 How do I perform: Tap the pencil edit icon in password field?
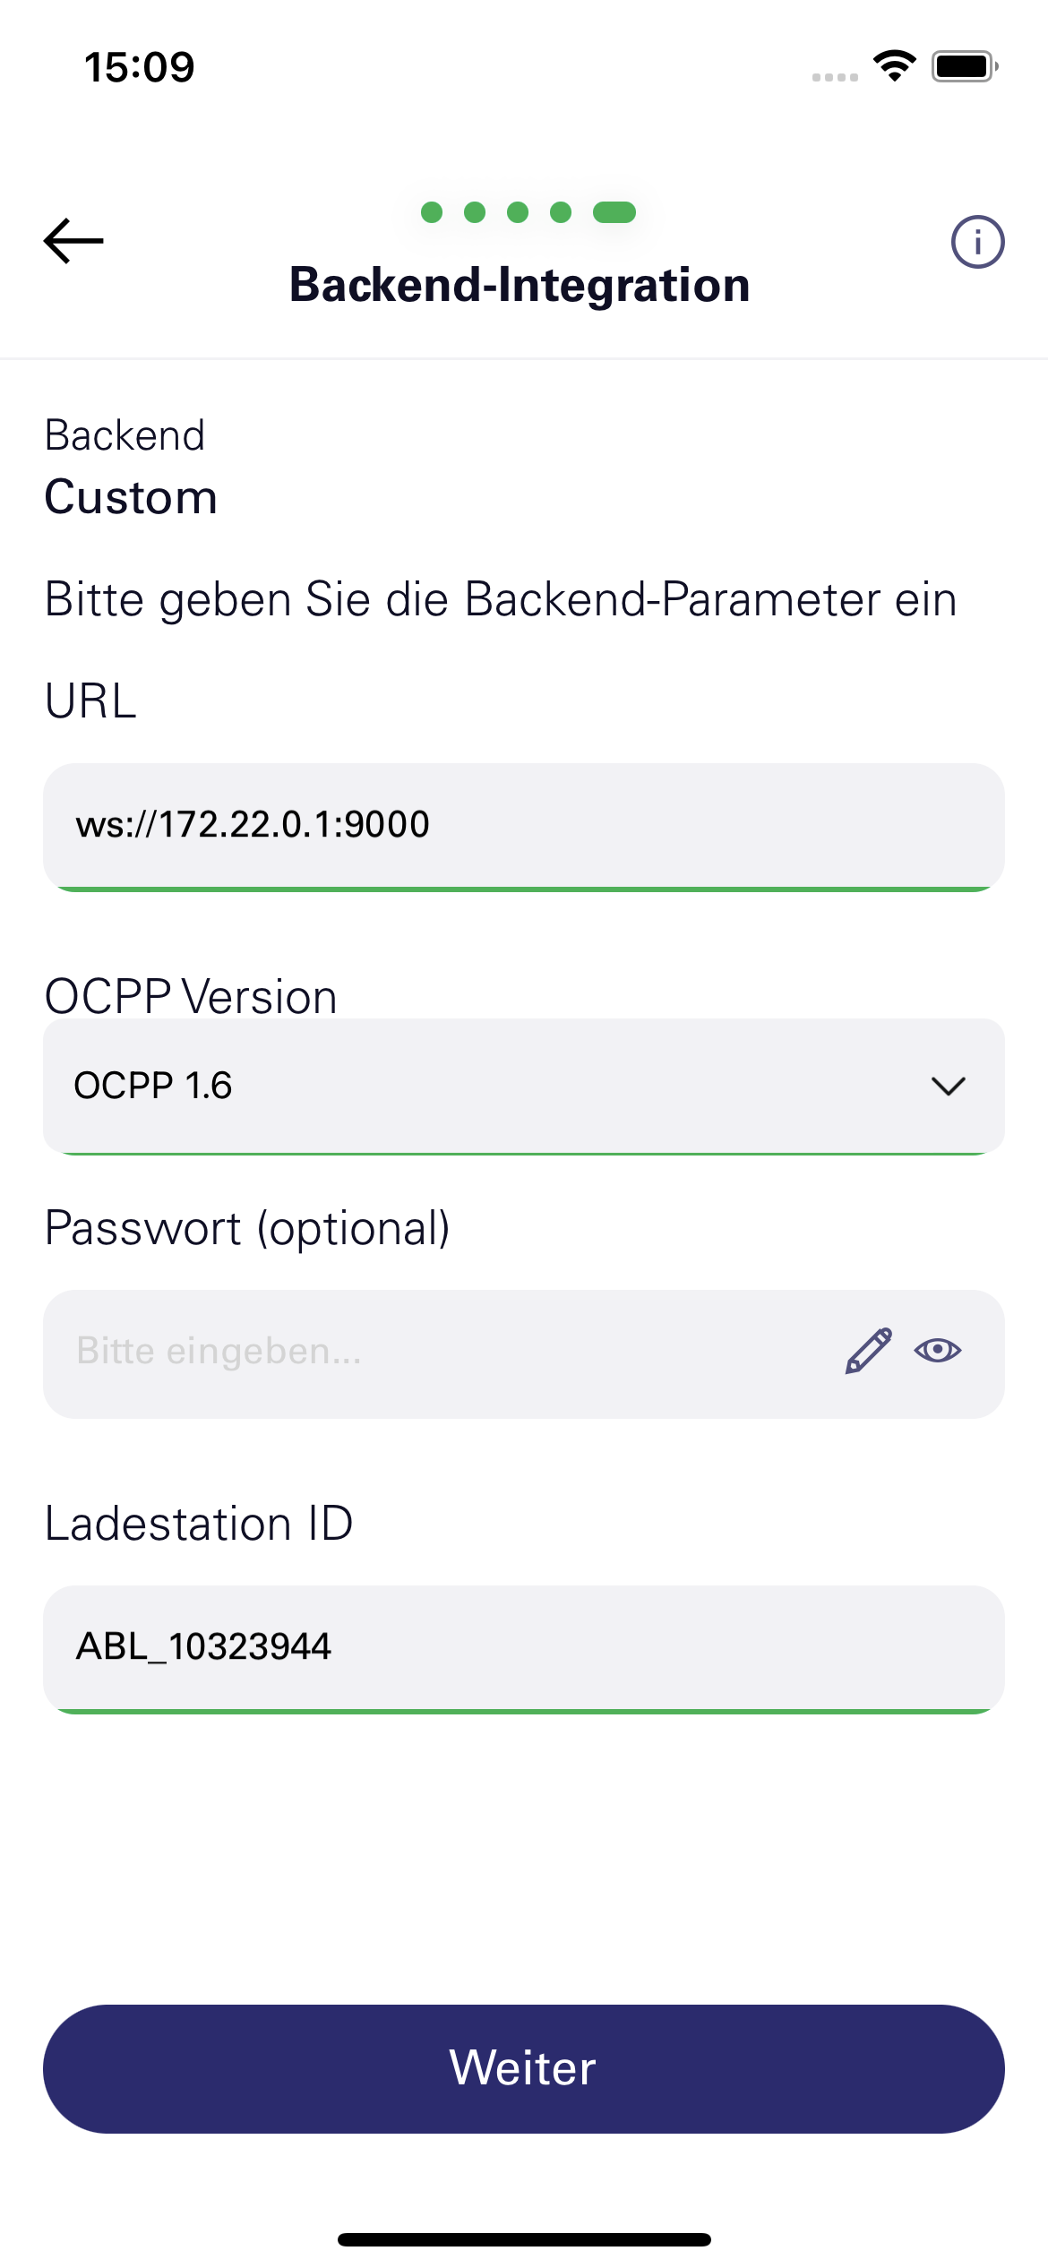869,1351
